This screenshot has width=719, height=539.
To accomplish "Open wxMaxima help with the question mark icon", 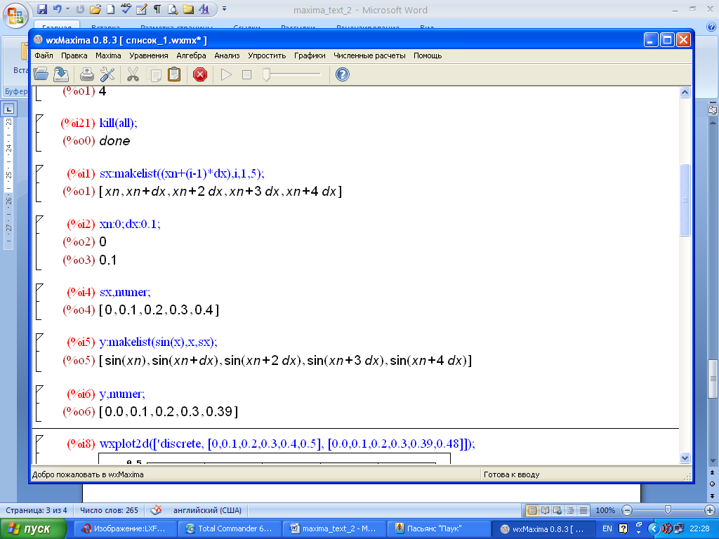I will [343, 74].
